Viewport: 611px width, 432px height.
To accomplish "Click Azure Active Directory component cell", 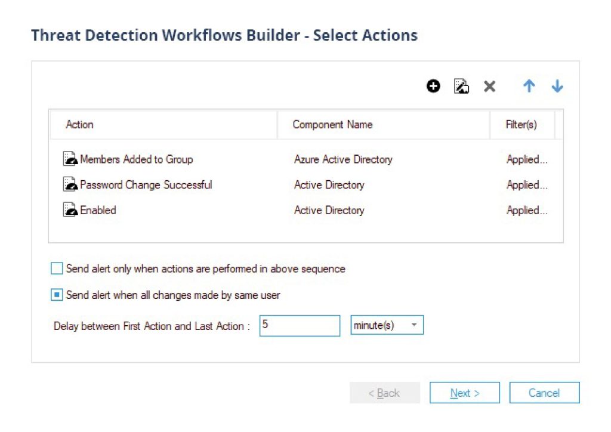I will click(x=343, y=159).
